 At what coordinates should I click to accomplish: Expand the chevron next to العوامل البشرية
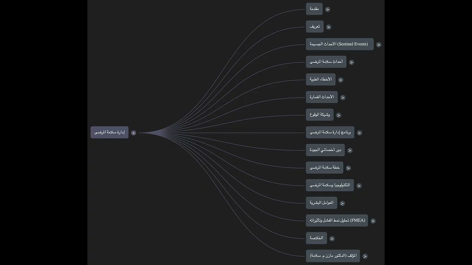(342, 204)
